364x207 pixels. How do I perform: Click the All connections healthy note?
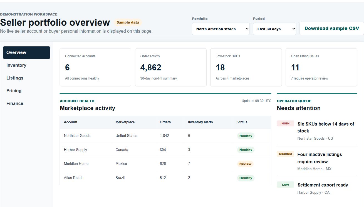(82, 78)
